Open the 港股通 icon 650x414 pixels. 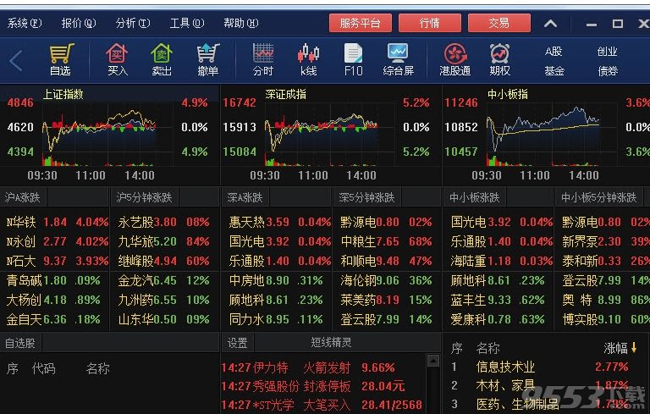coord(454,60)
